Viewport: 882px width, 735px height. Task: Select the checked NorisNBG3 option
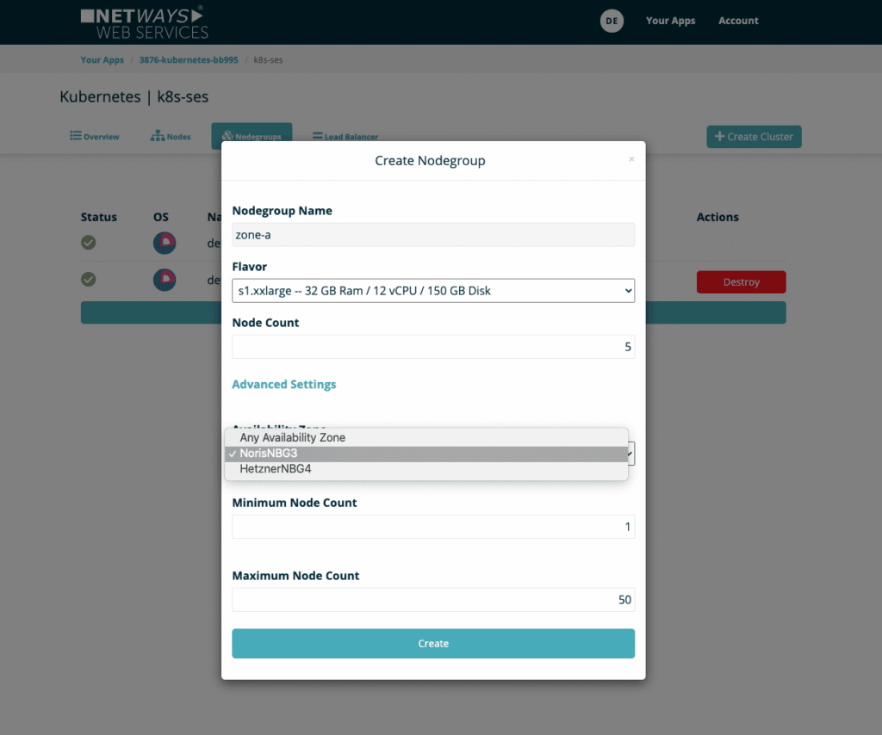(269, 454)
